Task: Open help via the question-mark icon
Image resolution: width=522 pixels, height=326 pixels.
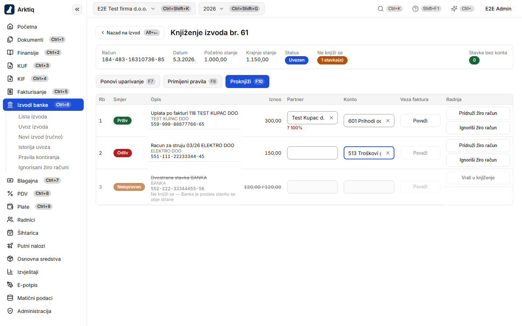Action: click(x=415, y=9)
